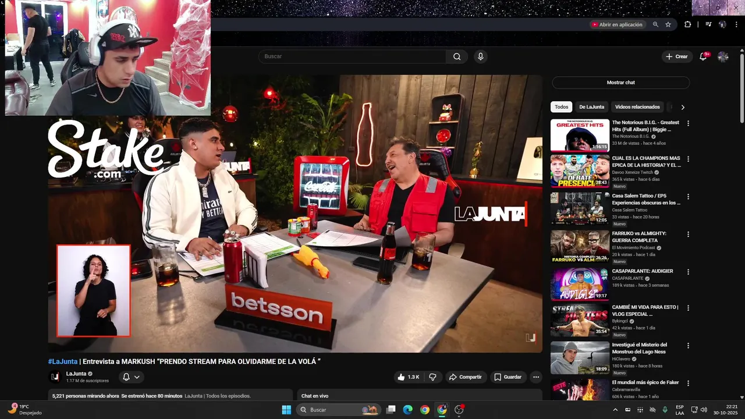Like the video showing 1.3 K
Image resolution: width=745 pixels, height=419 pixels.
[x=408, y=377]
